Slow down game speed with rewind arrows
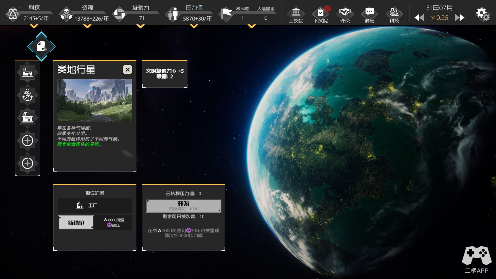496x279 pixels. pyautogui.click(x=419, y=18)
